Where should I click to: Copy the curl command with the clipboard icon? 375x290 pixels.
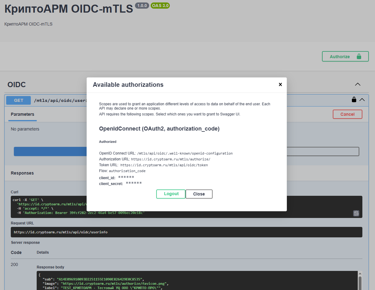tap(356, 213)
